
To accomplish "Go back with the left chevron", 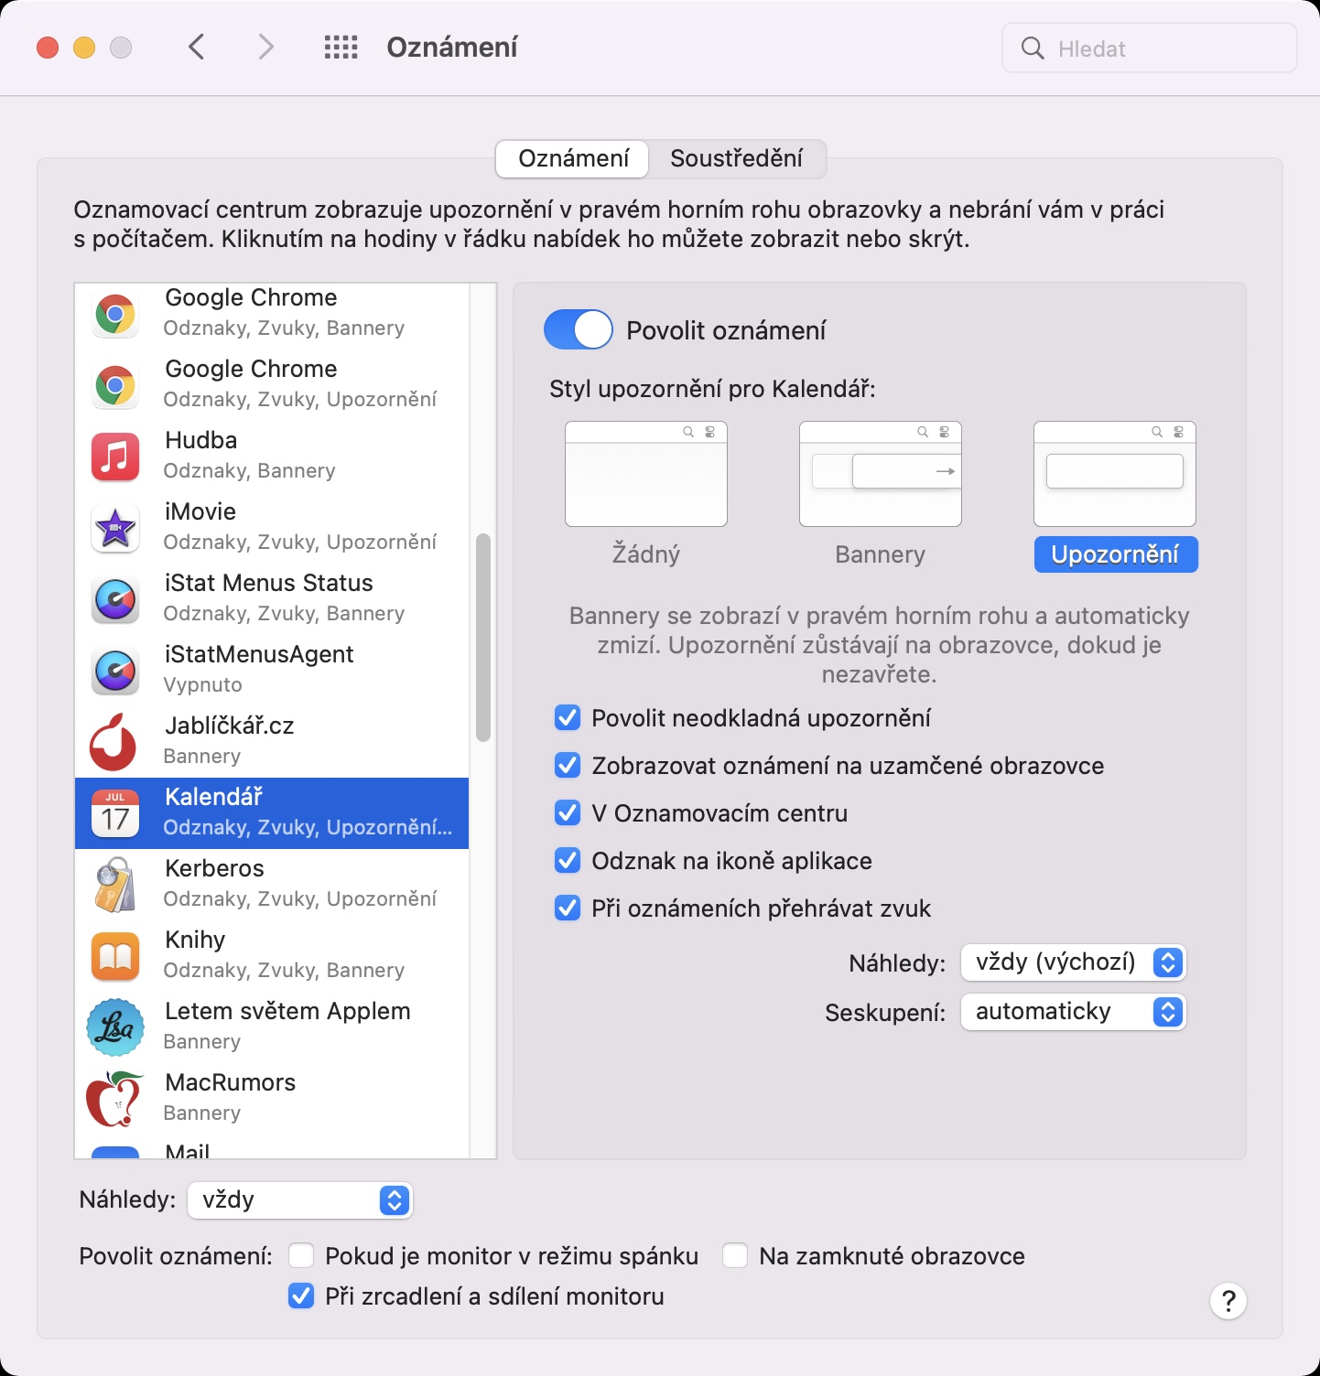I will (196, 47).
